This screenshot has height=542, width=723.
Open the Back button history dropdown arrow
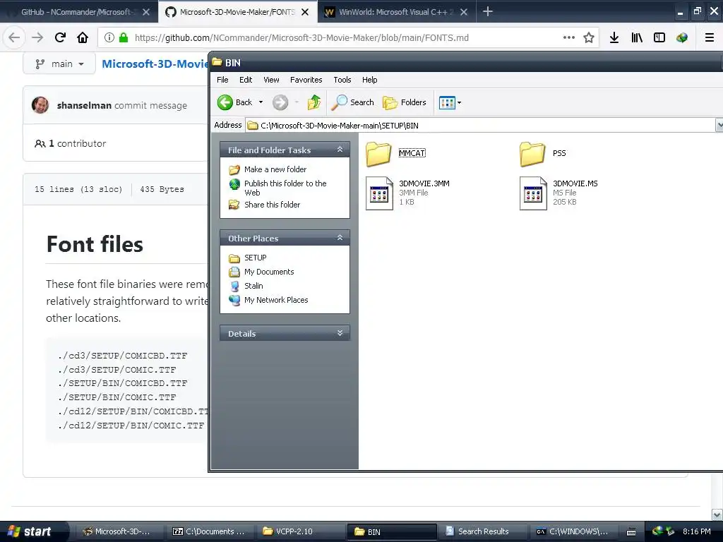261,102
